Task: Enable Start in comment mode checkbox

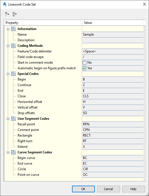Action: coord(85,63)
